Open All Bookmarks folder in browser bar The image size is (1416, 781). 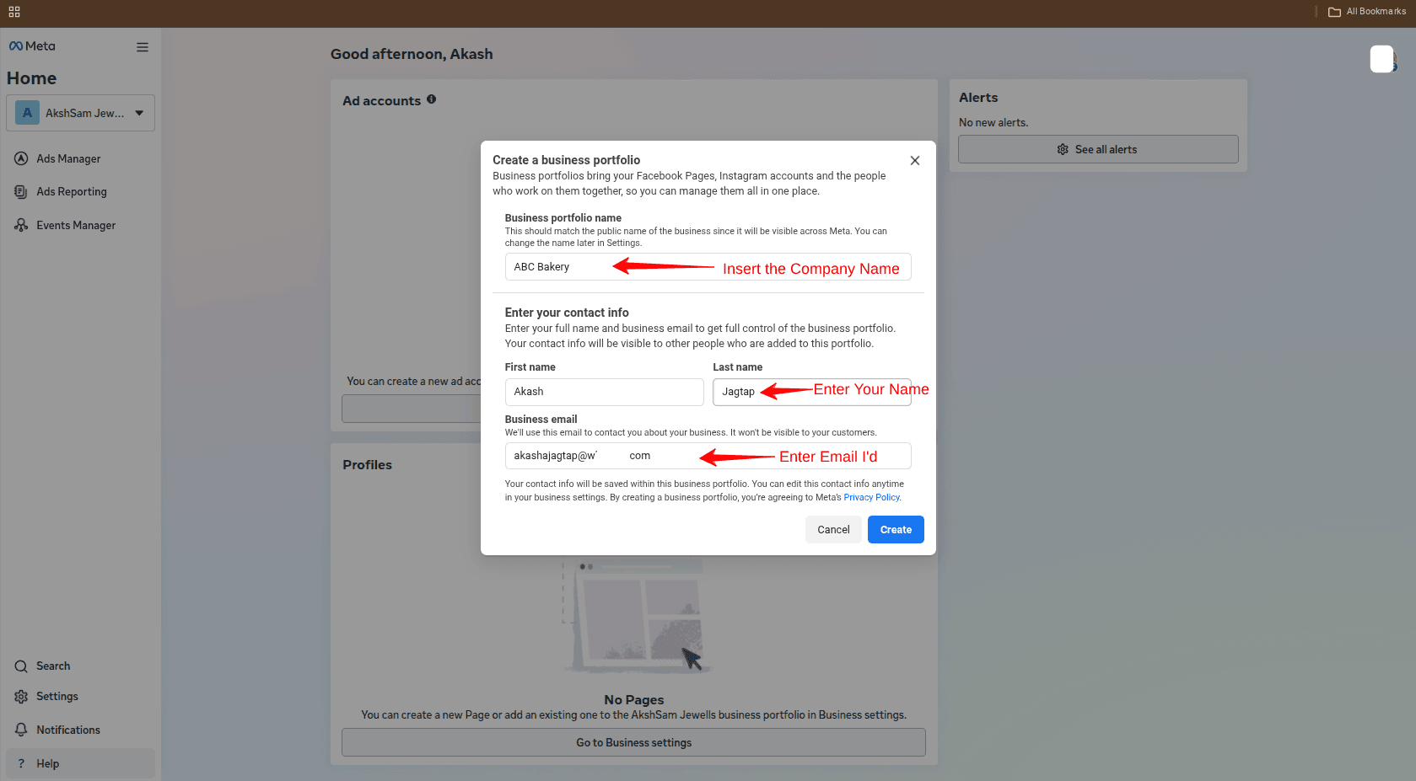(x=1367, y=12)
